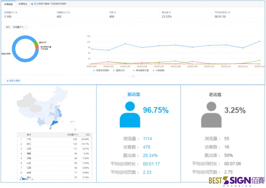Click the map color scale legend bar
The image size is (266, 188).
click(26, 179)
